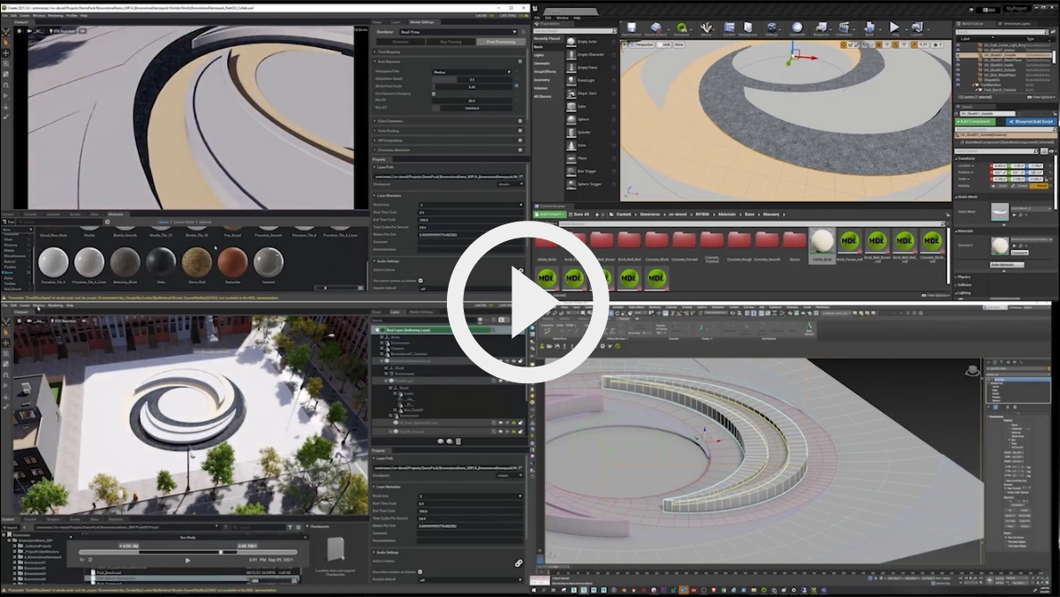
Task: Open Renderer Real-Time dropdown
Action: pyautogui.click(x=458, y=32)
